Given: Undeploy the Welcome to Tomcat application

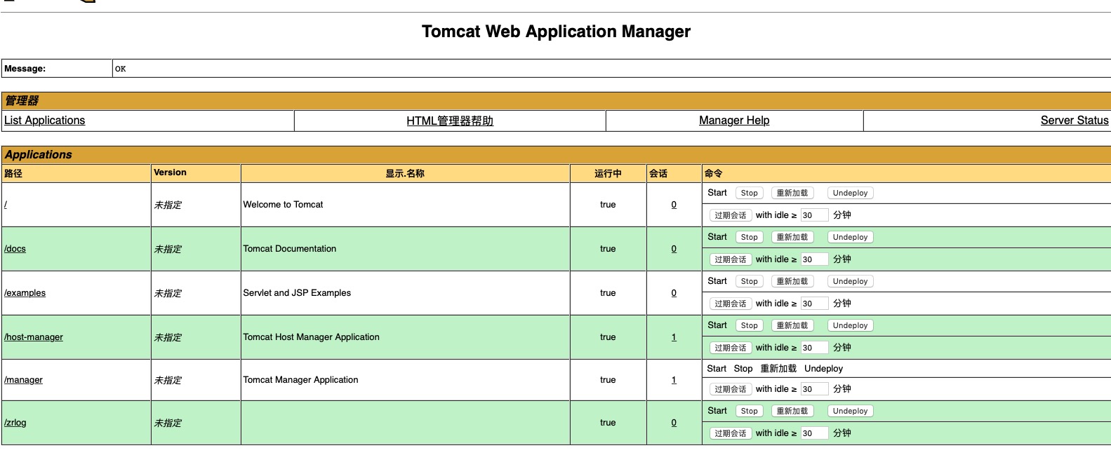Looking at the screenshot, I should 850,193.
